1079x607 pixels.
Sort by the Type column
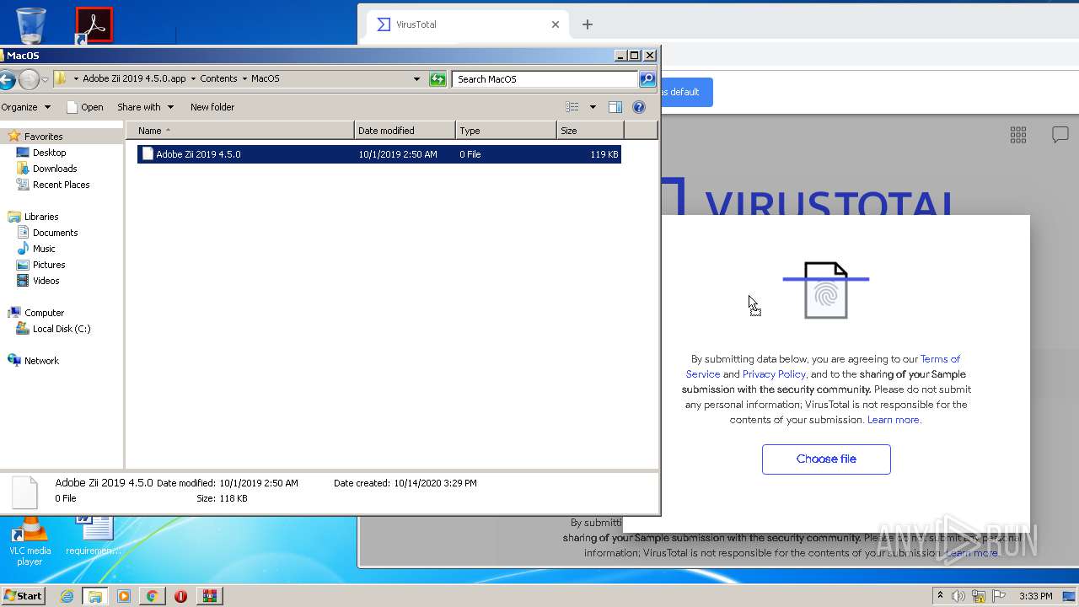[x=507, y=131]
